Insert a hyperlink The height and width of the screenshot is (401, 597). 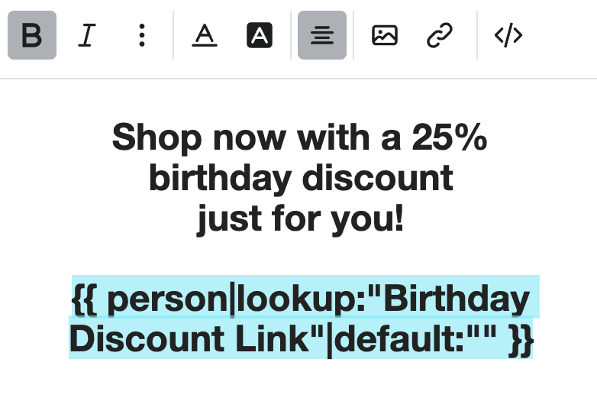pos(440,35)
